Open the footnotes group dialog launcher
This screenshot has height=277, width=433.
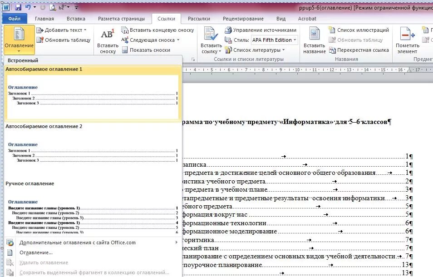pyautogui.click(x=193, y=59)
